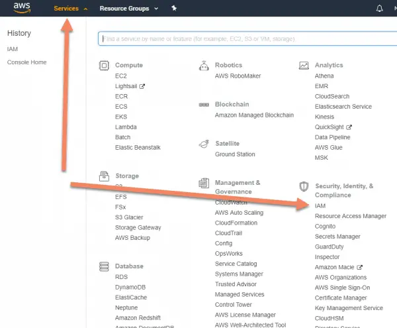Open GuardDuty
397x328 pixels.
tap(329, 246)
